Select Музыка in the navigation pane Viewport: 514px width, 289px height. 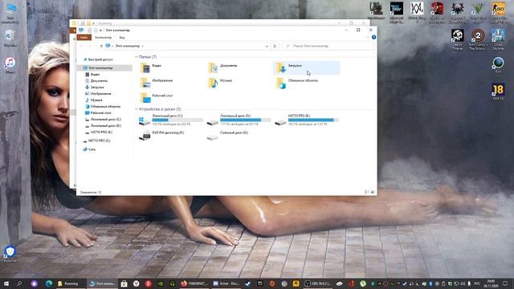pyautogui.click(x=96, y=100)
